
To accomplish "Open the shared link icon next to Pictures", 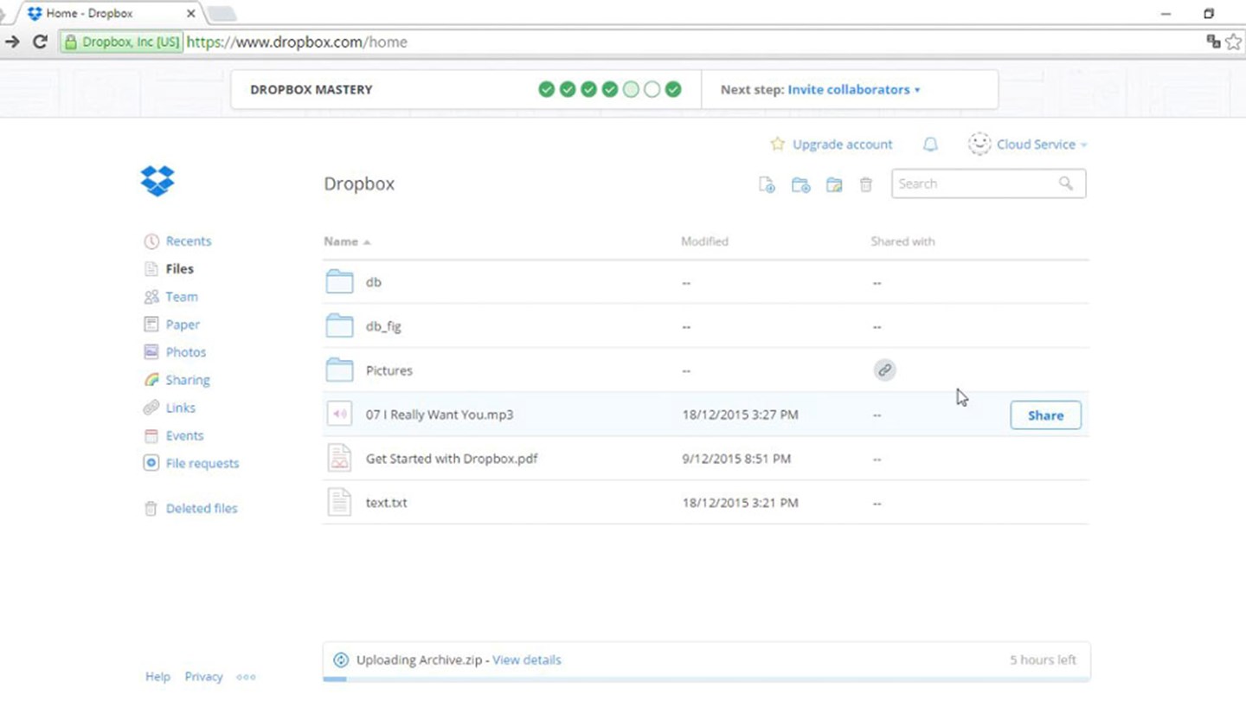I will coord(884,370).
